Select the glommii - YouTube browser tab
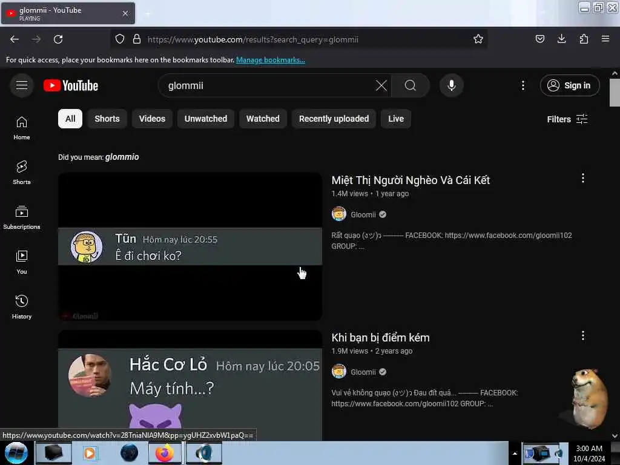The width and height of the screenshot is (620, 465). (x=68, y=13)
